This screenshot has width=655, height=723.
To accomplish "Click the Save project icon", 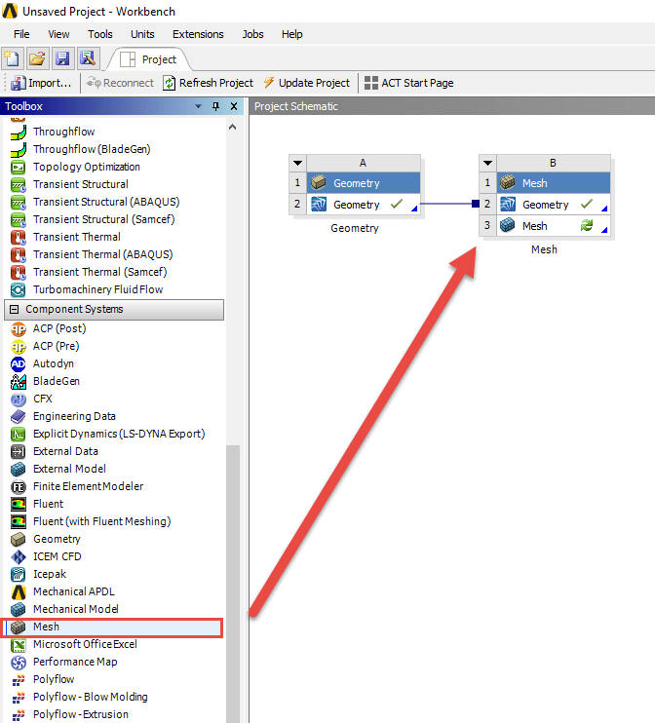I will pyautogui.click(x=62, y=58).
